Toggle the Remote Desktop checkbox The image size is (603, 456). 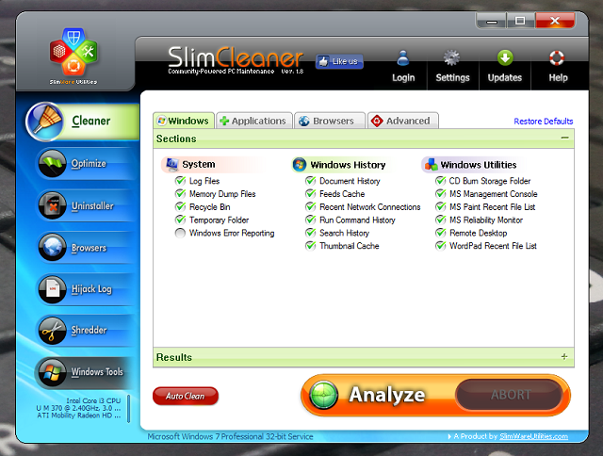pyautogui.click(x=440, y=233)
